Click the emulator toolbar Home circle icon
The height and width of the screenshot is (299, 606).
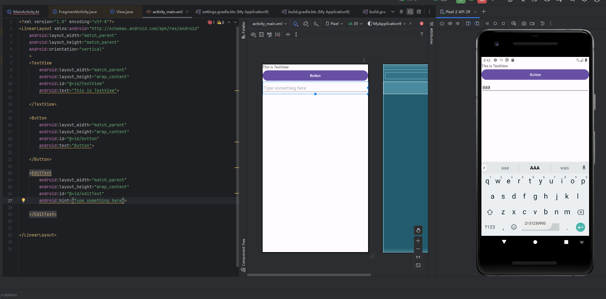pyautogui.click(x=495, y=23)
